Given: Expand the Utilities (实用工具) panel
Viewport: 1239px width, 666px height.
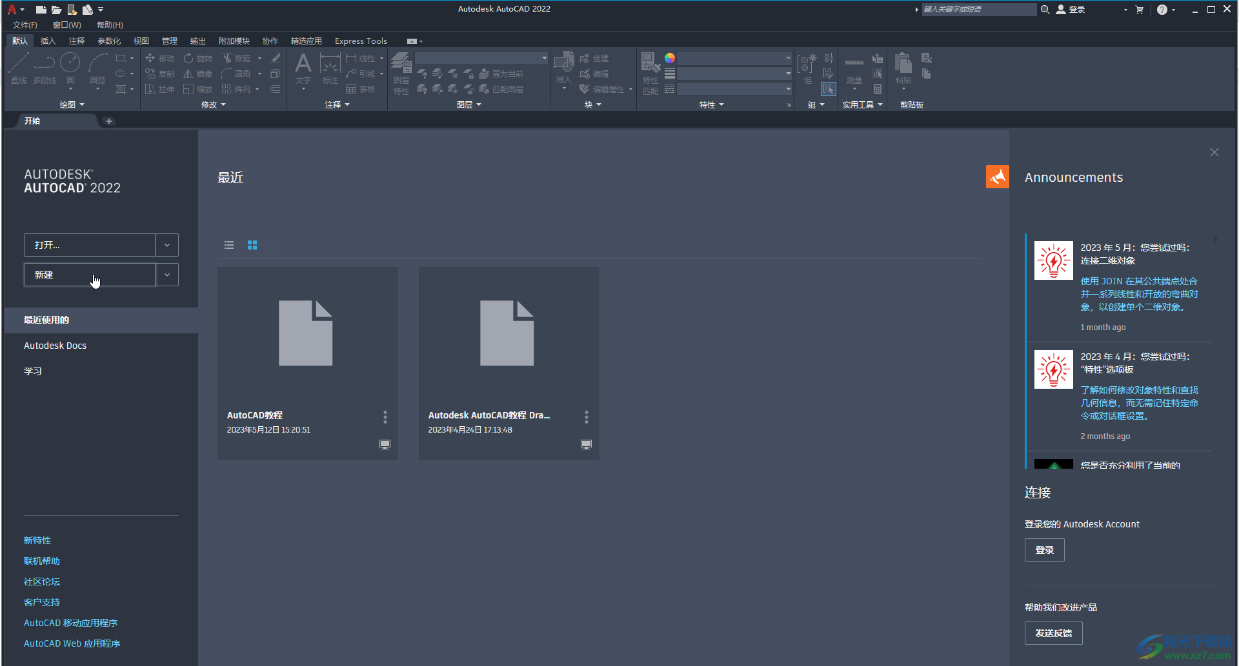Looking at the screenshot, I should [x=863, y=104].
